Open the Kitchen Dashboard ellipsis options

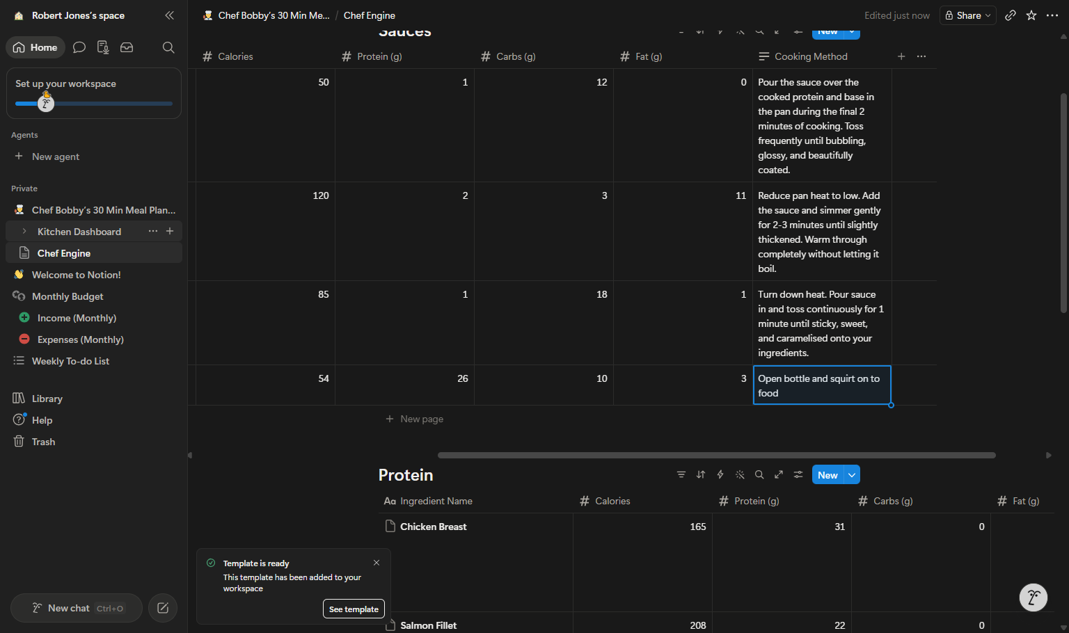tap(153, 231)
